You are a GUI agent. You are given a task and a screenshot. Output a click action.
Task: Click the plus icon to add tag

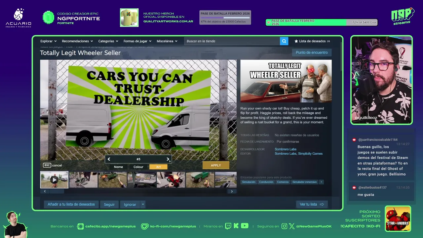point(321,182)
